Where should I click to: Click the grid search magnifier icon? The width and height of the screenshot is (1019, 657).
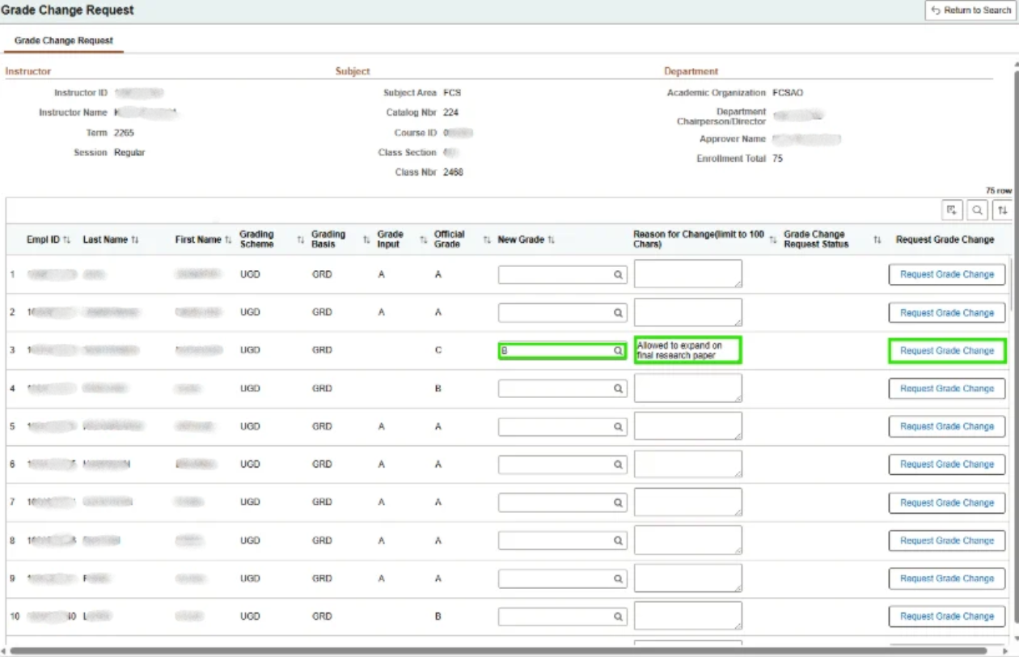(x=978, y=210)
